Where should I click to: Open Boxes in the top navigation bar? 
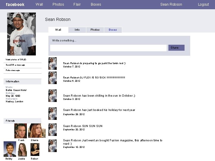(96, 4)
